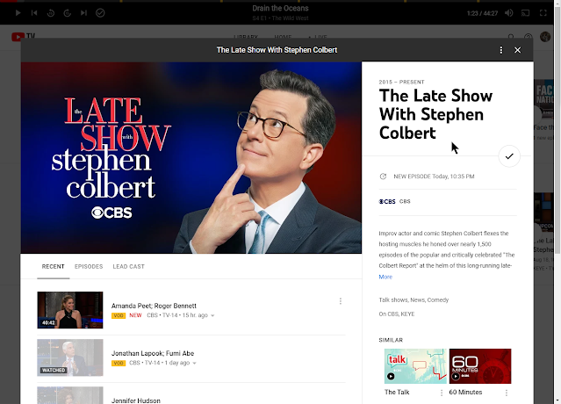Open the user profile avatar in header
This screenshot has width=561, height=404.
[545, 37]
